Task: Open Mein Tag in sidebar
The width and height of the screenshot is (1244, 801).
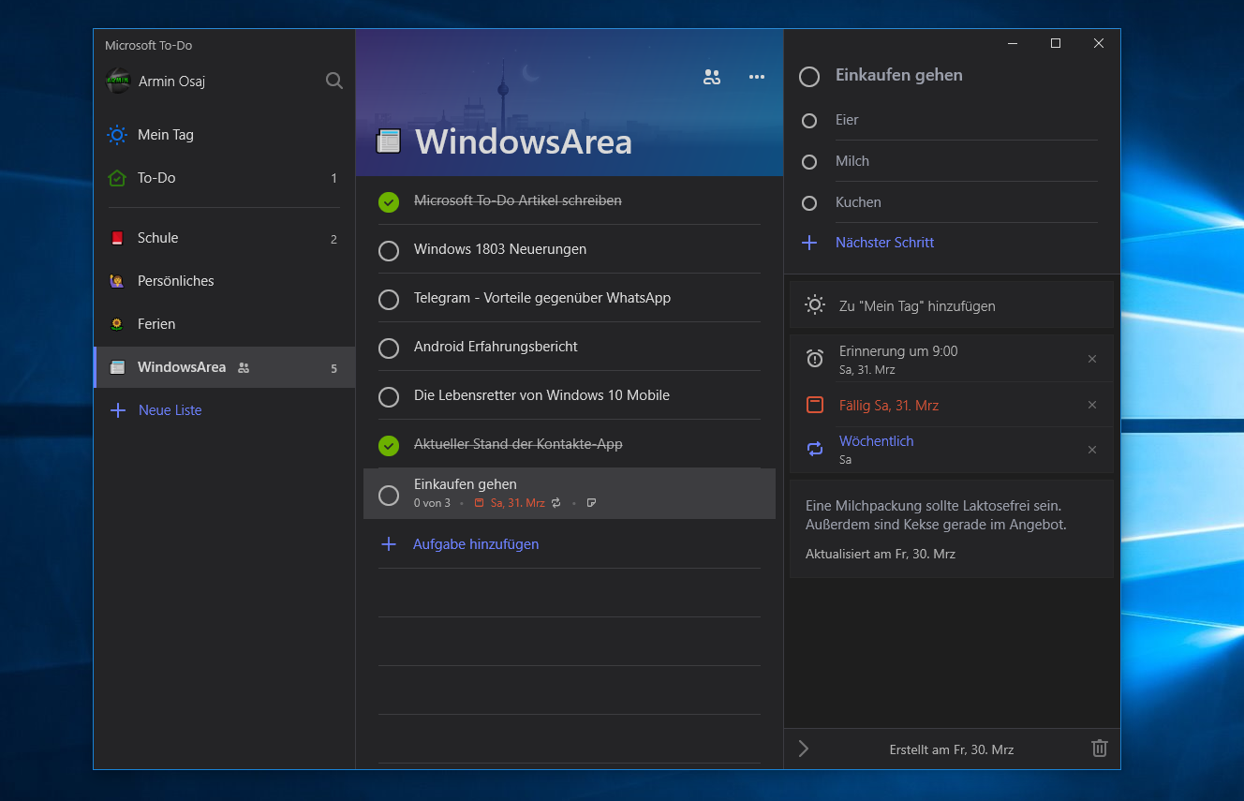Action: [x=224, y=135]
